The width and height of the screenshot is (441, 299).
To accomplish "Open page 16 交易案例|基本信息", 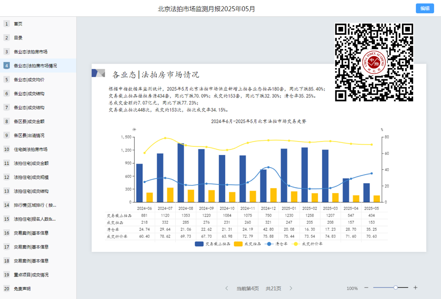I will point(38,233).
